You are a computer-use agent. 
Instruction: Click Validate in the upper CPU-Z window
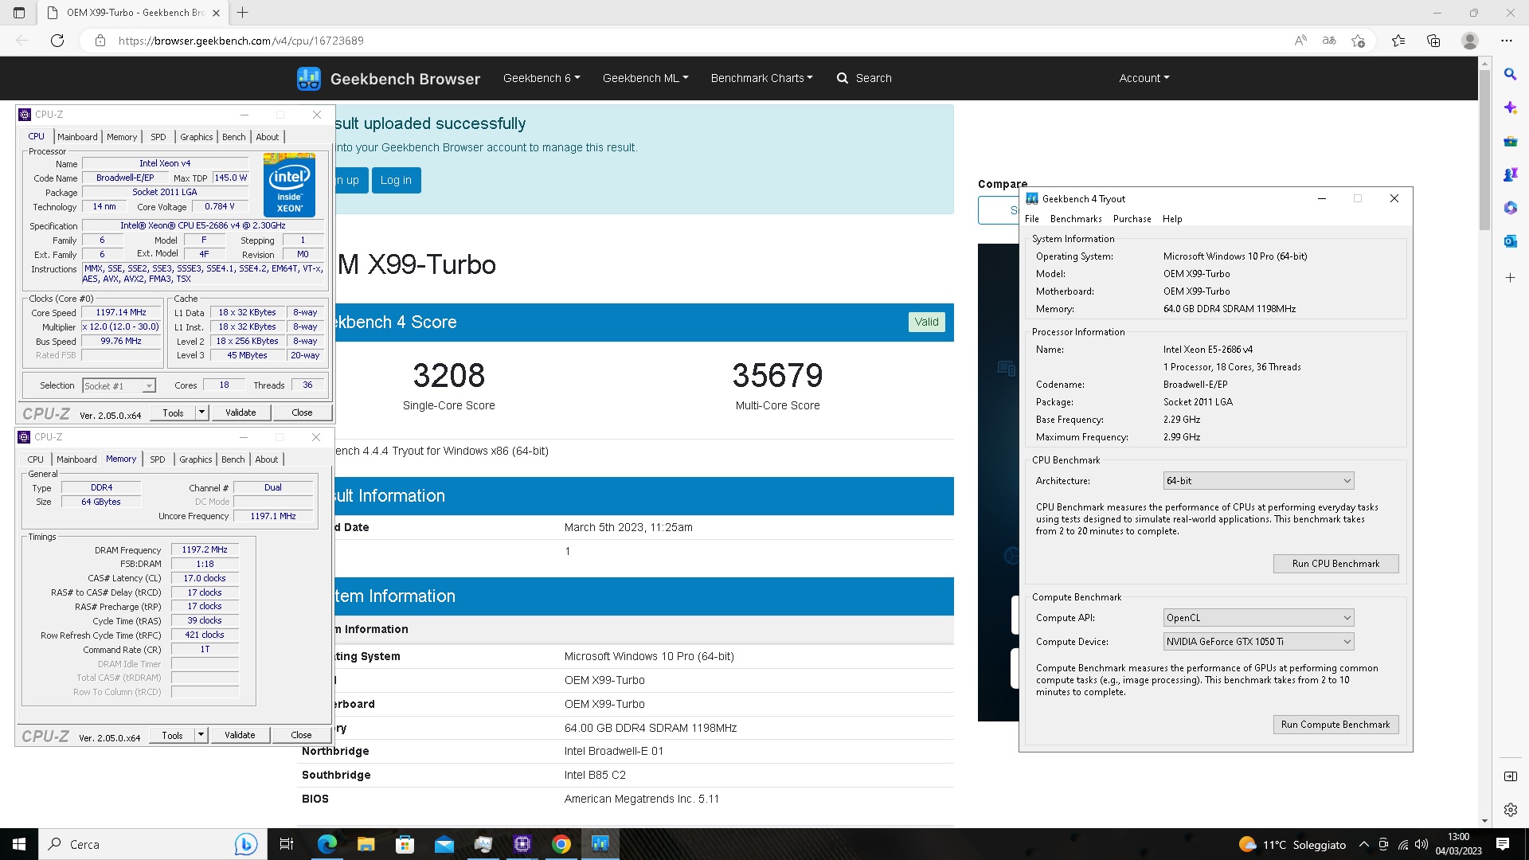point(240,412)
